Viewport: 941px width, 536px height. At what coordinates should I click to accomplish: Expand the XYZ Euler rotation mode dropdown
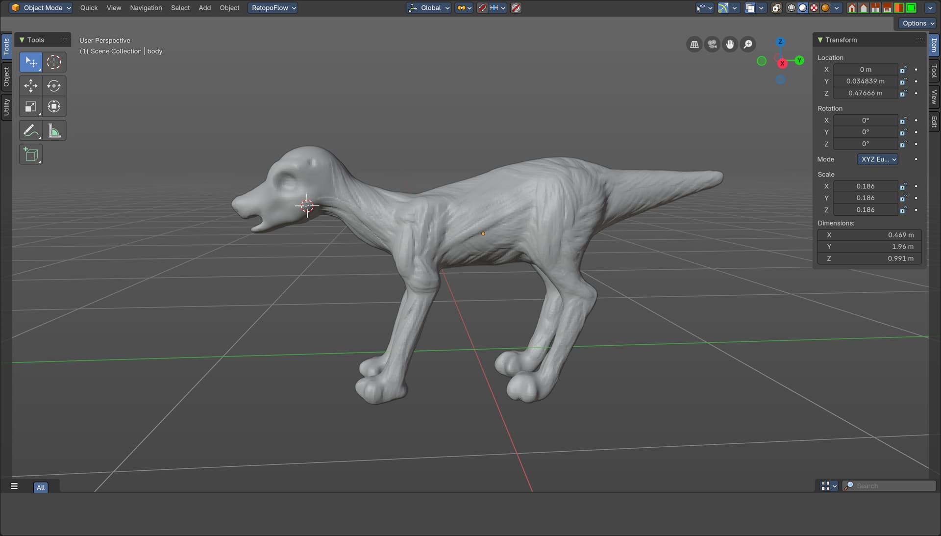877,159
